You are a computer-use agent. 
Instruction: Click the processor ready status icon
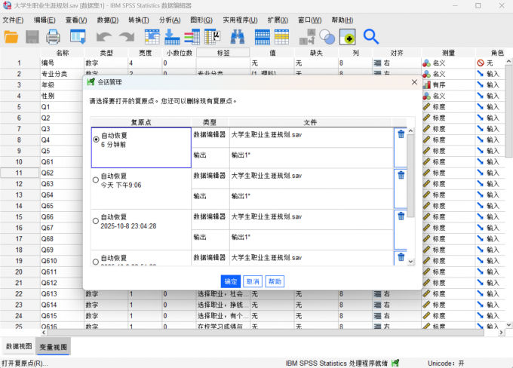(395, 363)
